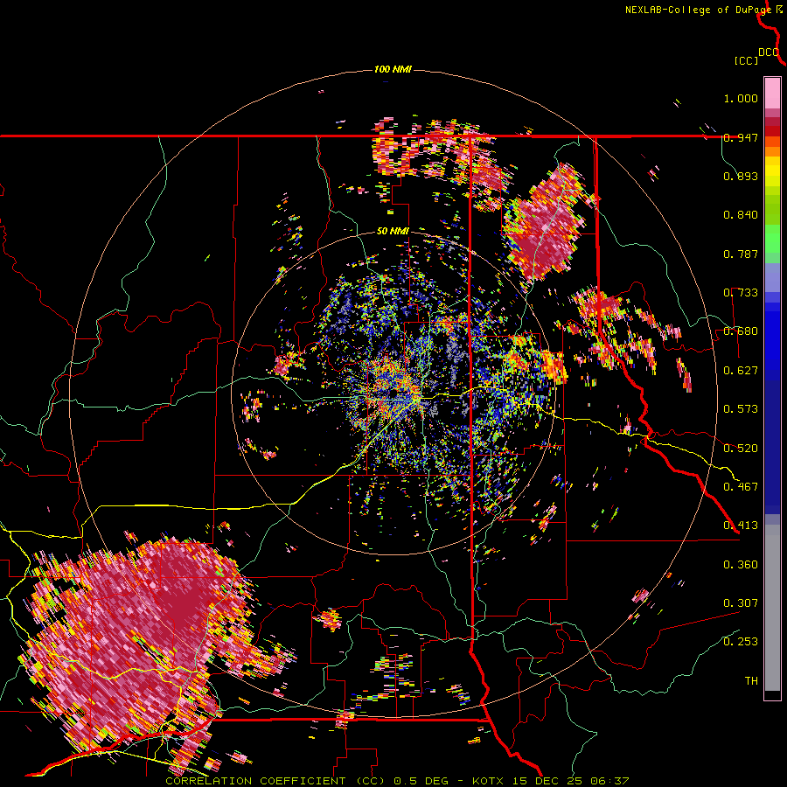This screenshot has width=787, height=787.
Task: Select the 0.680 scale value
Action: [741, 331]
